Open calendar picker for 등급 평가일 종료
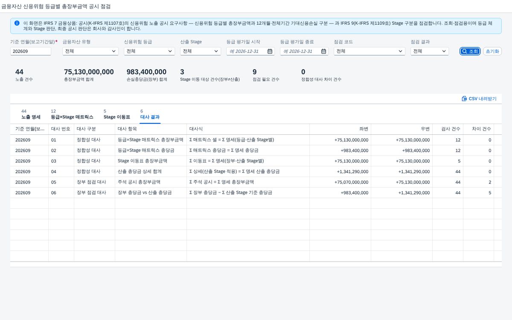512x320 pixels. [x=324, y=51]
